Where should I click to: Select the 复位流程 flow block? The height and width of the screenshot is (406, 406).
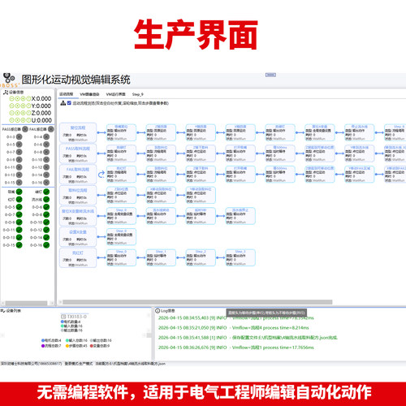pos(78,133)
